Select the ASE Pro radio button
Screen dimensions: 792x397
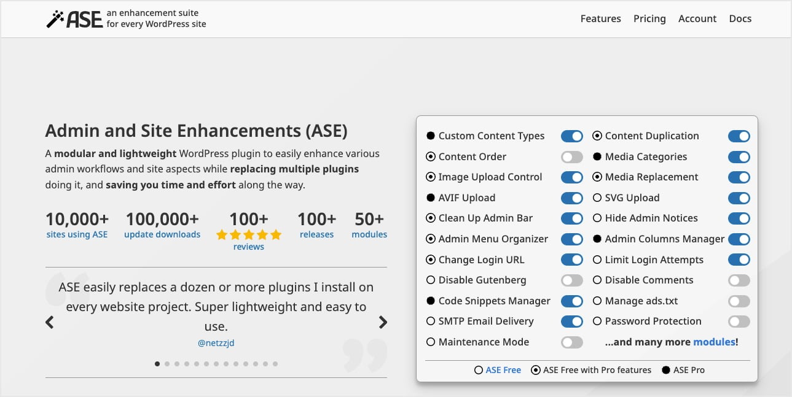tap(666, 370)
